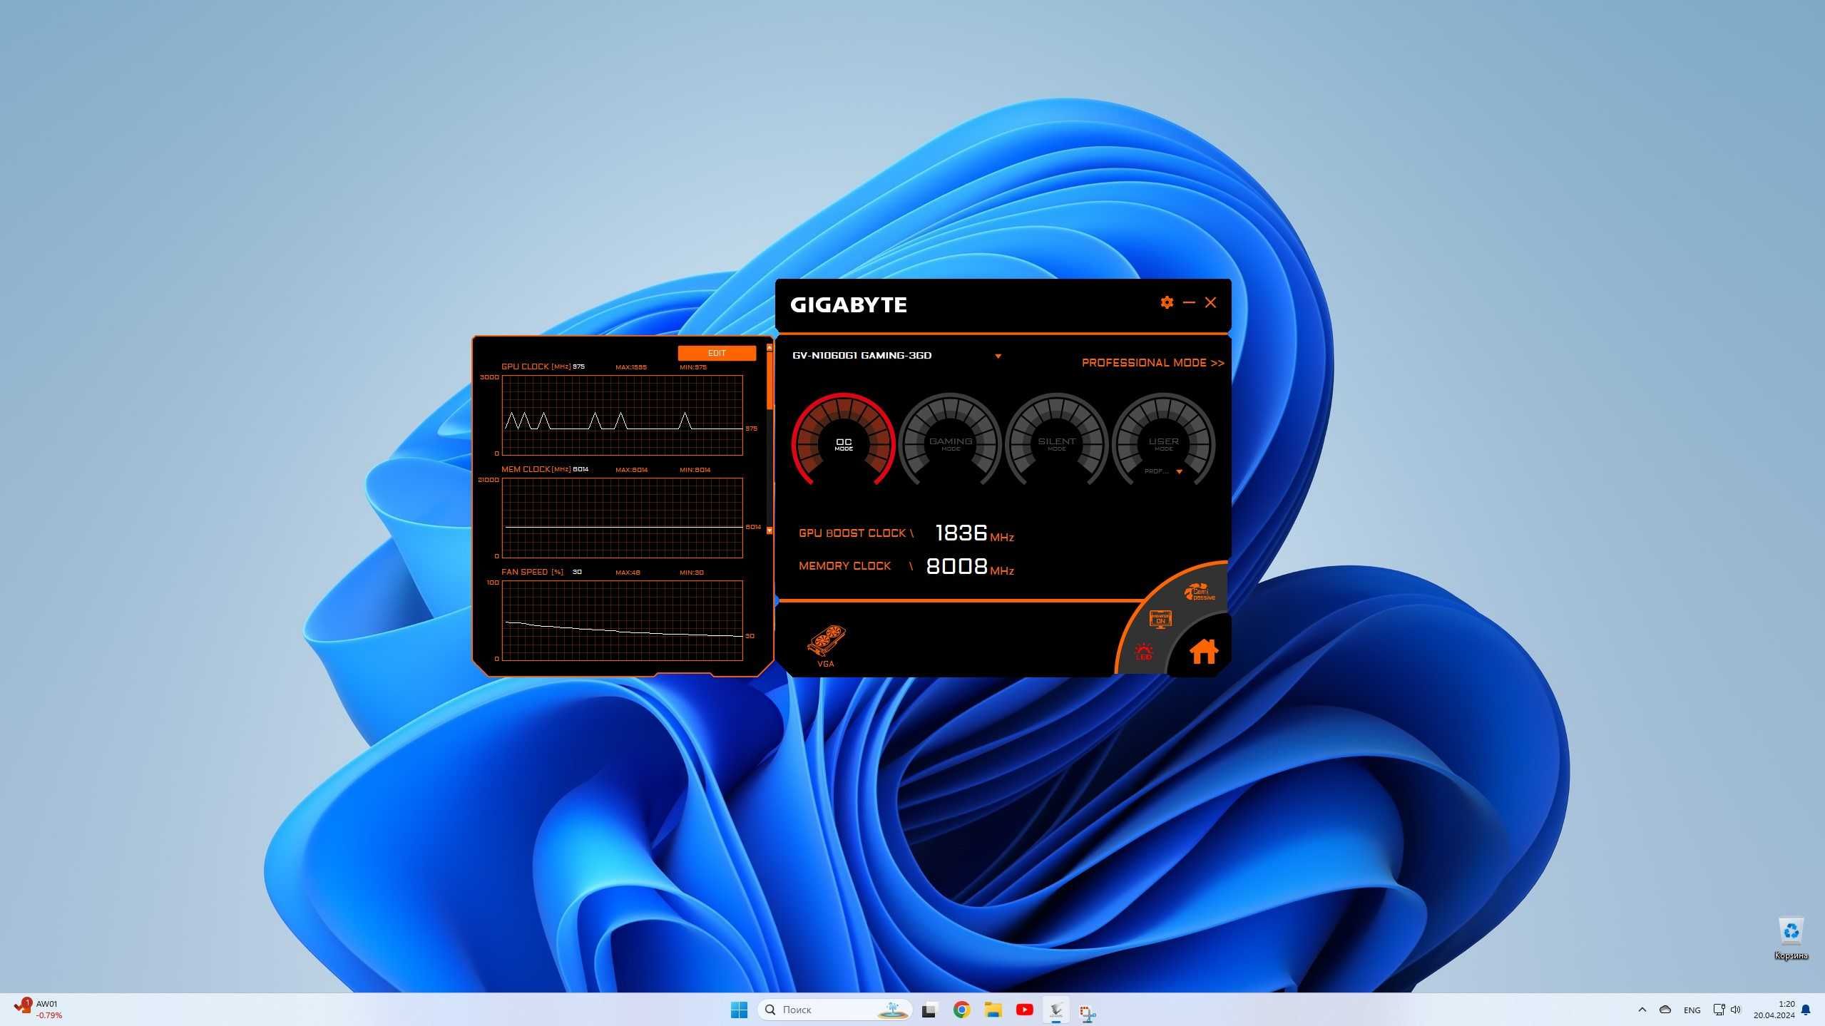Viewport: 1825px width, 1026px height.
Task: Click the FAN SPEED MAX:48 label
Action: coord(628,573)
